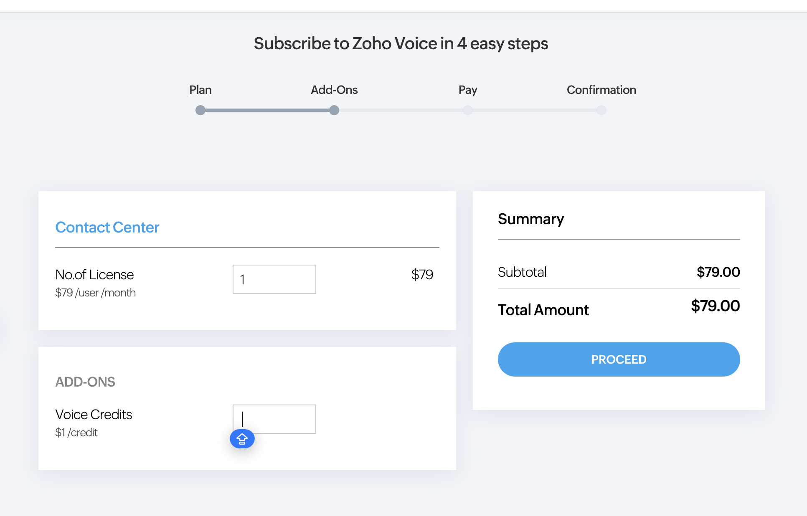Select the Confirmation step dot
The width and height of the screenshot is (807, 516).
pyautogui.click(x=601, y=110)
